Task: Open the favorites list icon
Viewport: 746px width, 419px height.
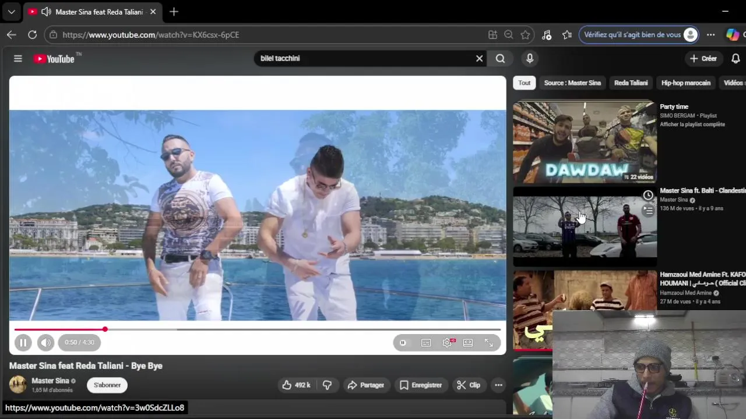Action: point(567,35)
